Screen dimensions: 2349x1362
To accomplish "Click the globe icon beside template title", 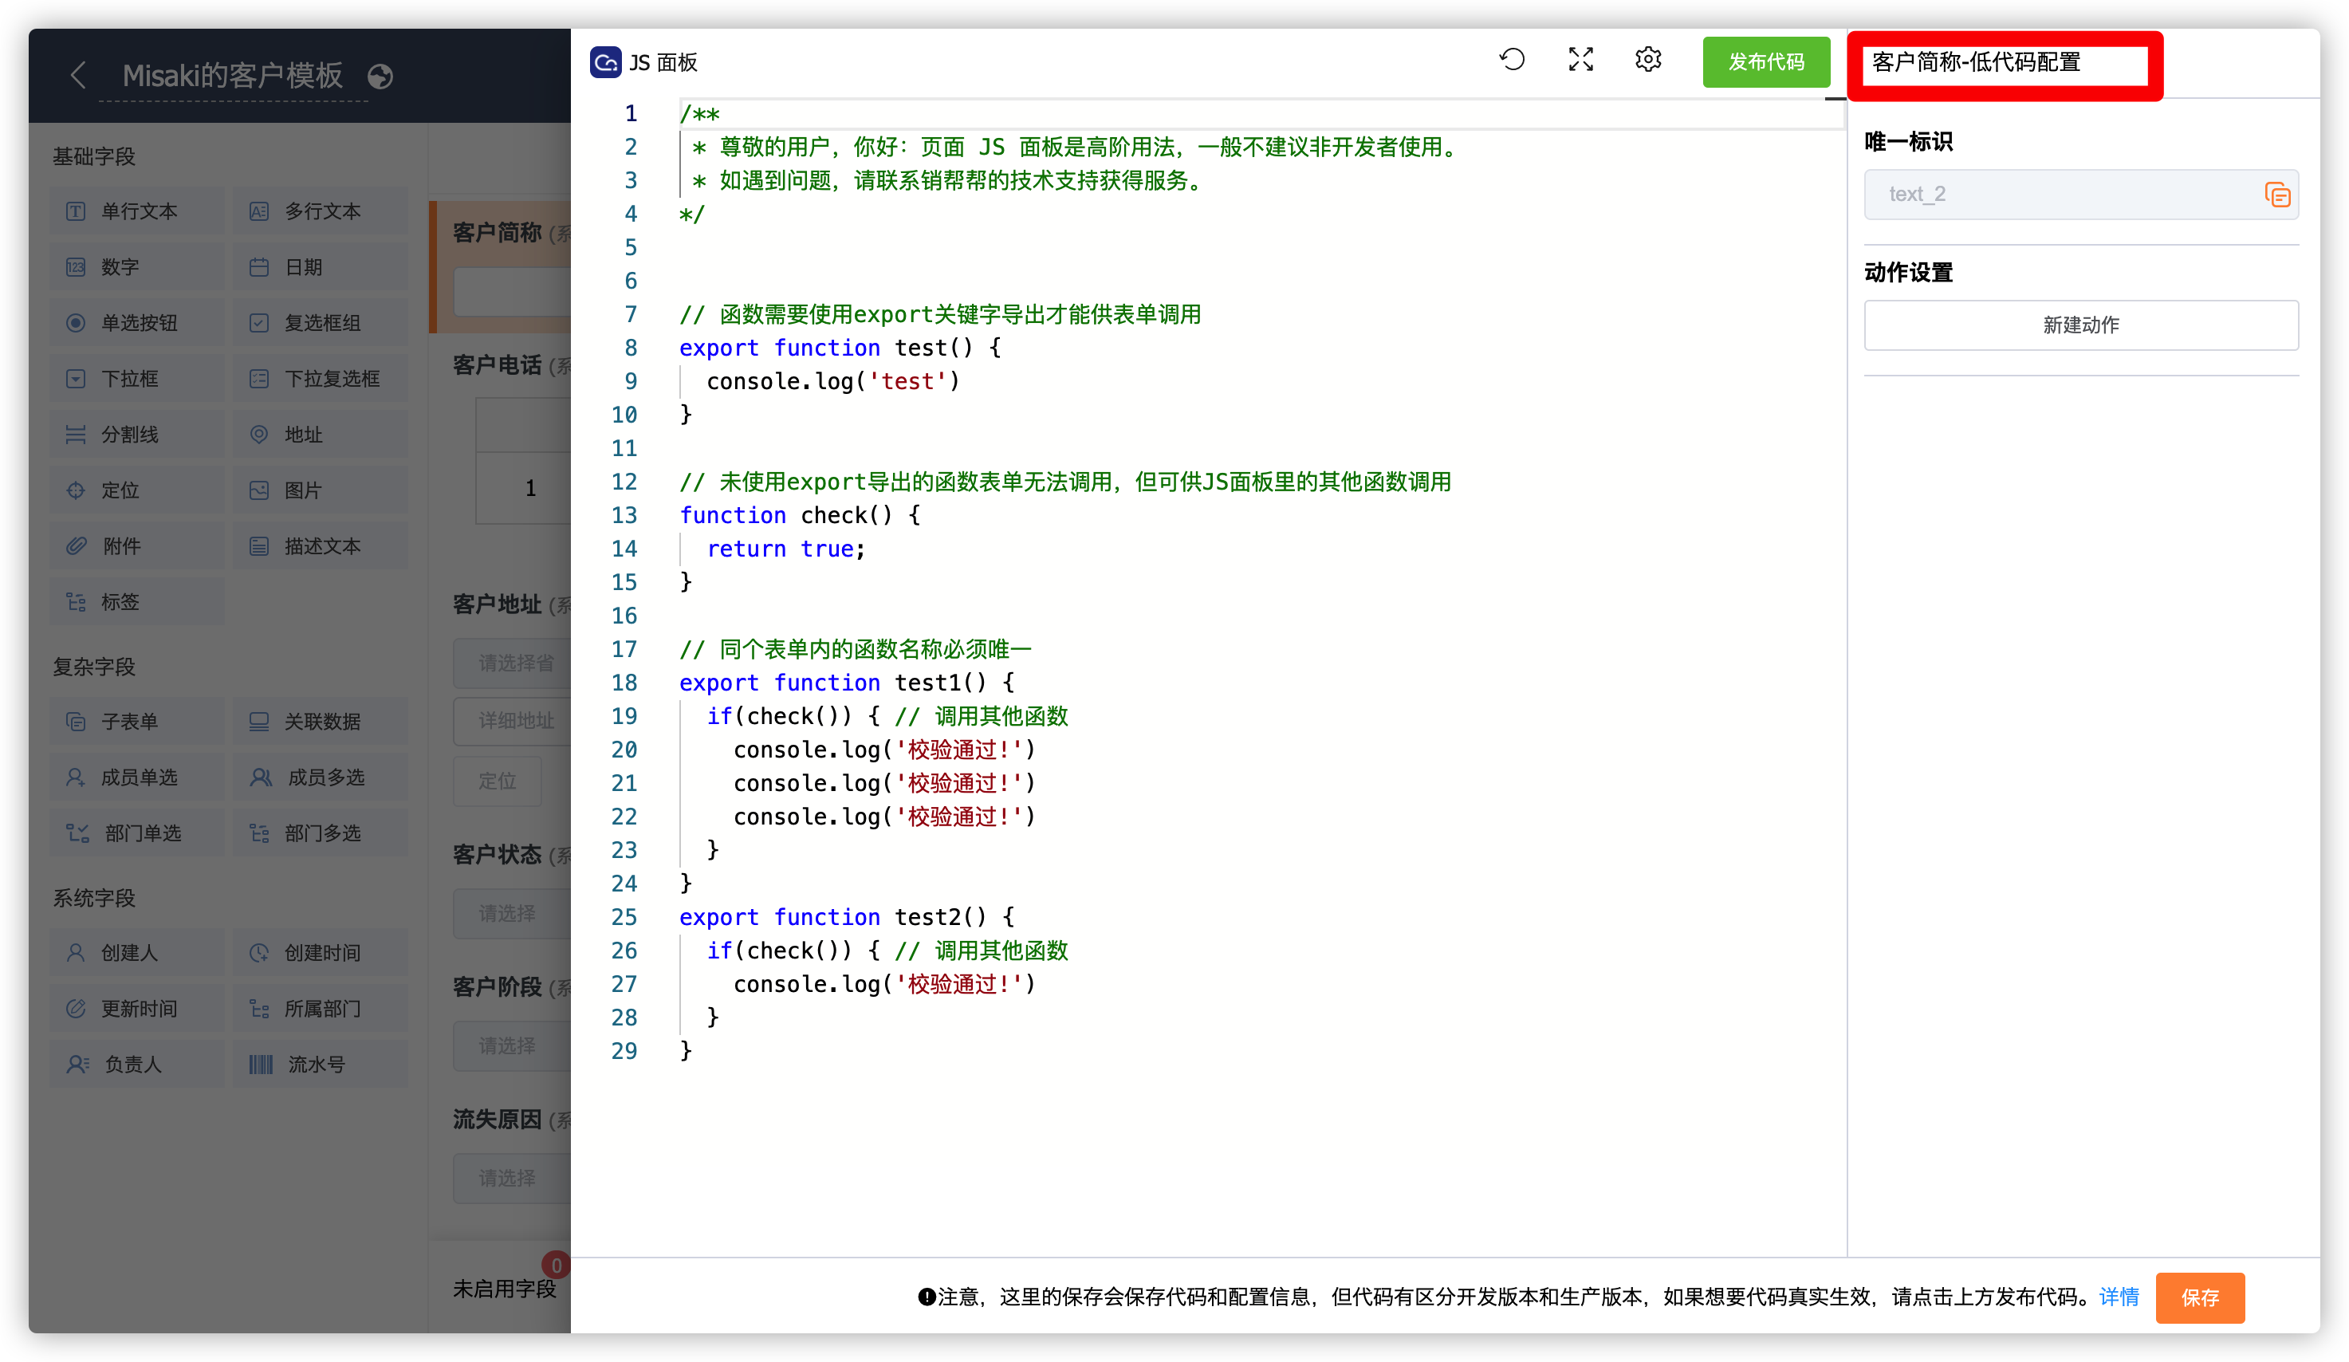I will tap(380, 77).
